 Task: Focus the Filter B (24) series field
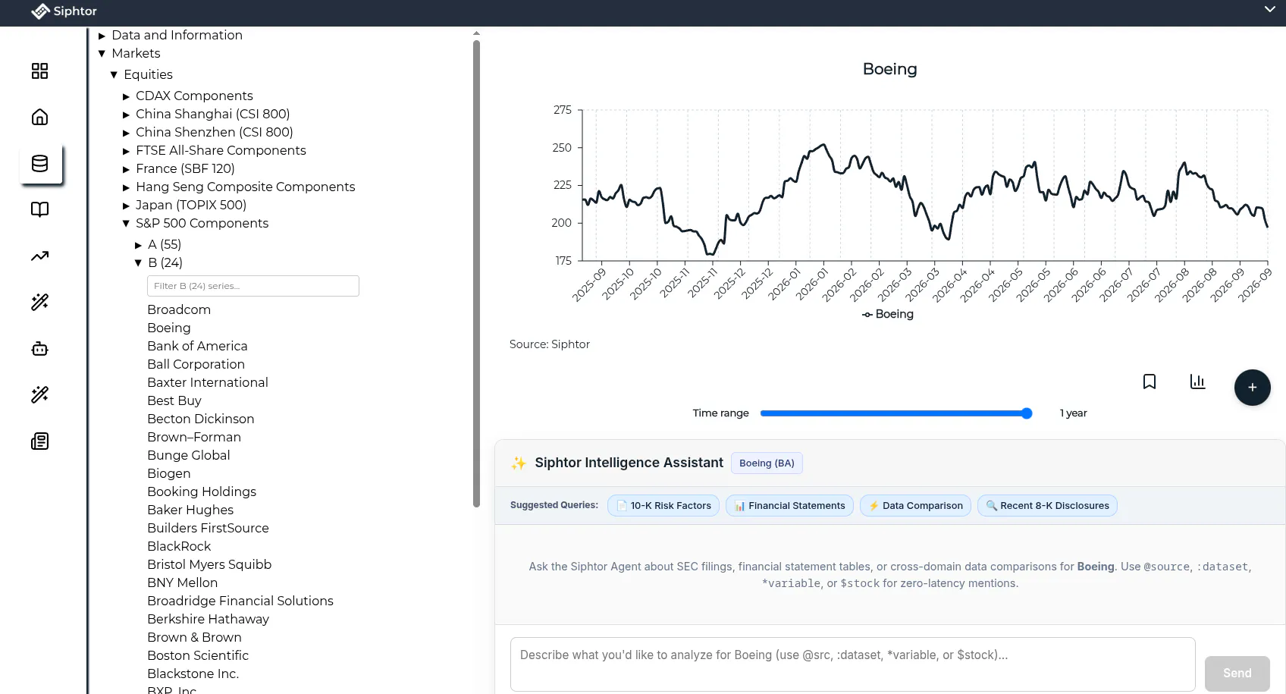(253, 286)
